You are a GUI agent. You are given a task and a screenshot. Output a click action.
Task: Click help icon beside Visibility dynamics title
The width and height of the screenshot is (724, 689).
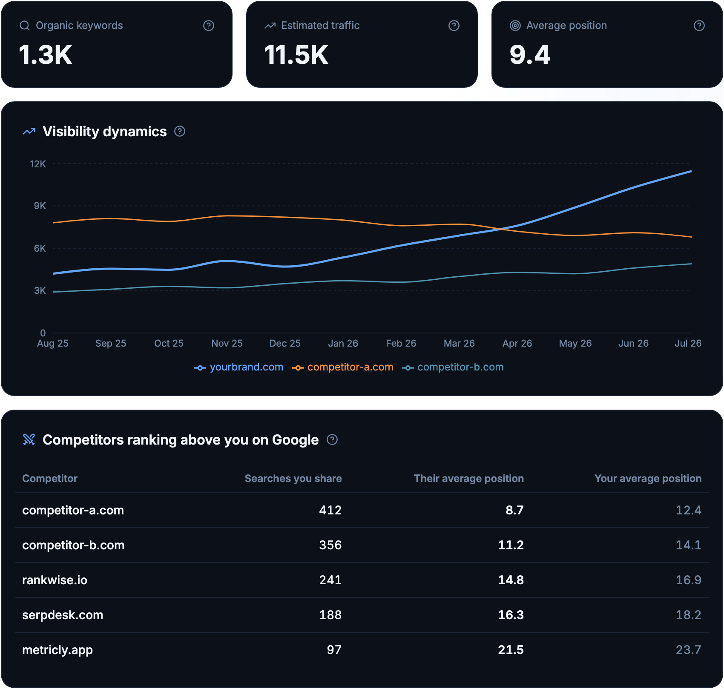(x=180, y=131)
